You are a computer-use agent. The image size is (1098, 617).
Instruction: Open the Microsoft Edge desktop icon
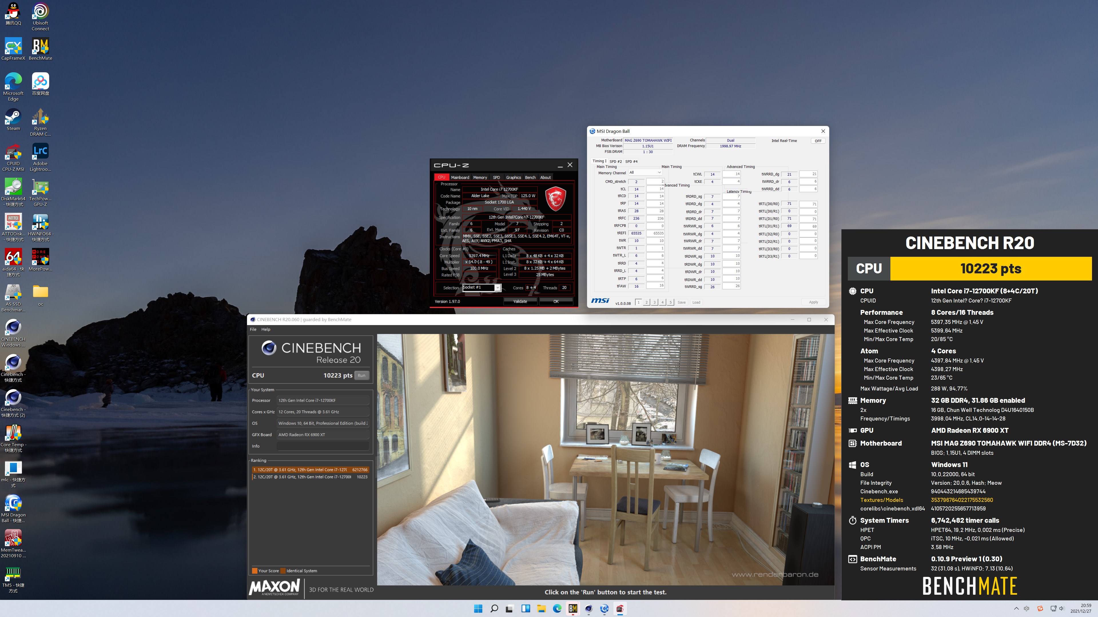pos(13,87)
